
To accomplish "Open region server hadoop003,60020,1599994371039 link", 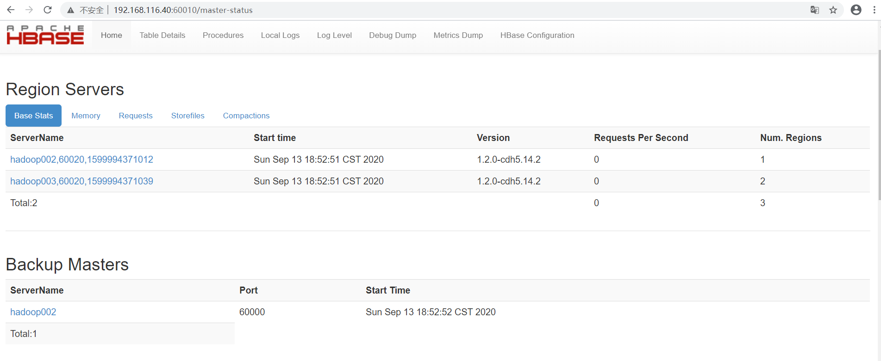I will (82, 181).
